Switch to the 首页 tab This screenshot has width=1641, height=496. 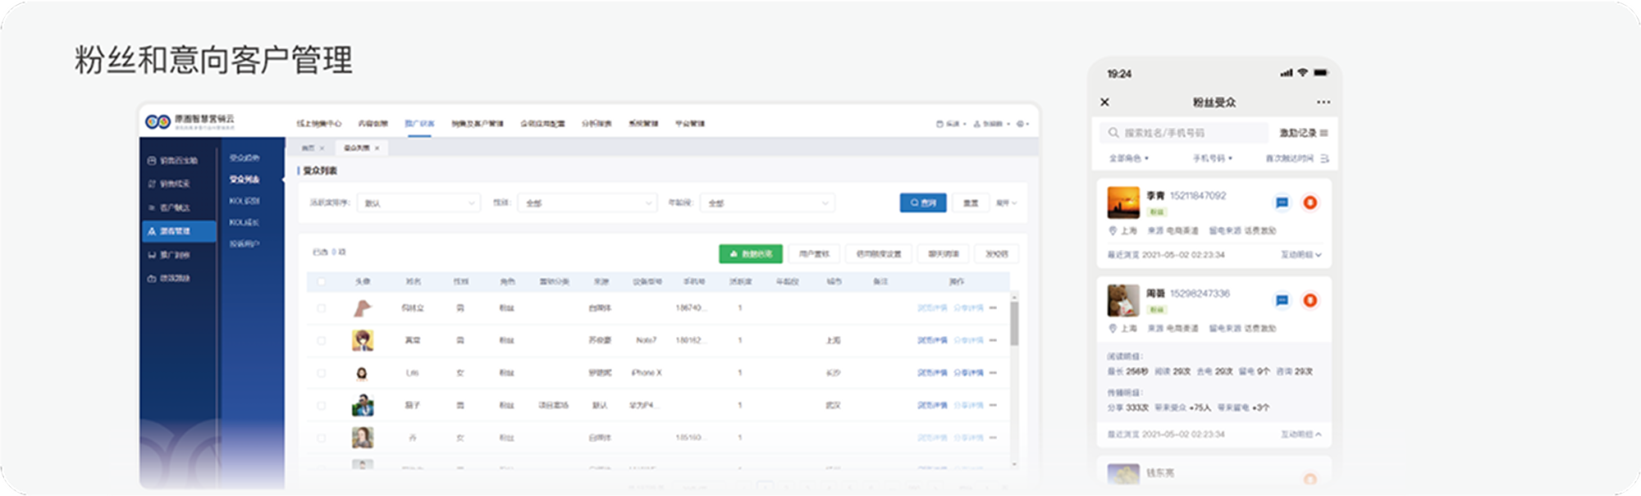pos(308,148)
